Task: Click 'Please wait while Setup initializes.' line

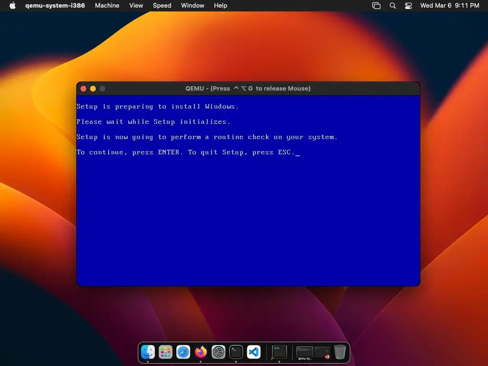Action: pos(153,122)
